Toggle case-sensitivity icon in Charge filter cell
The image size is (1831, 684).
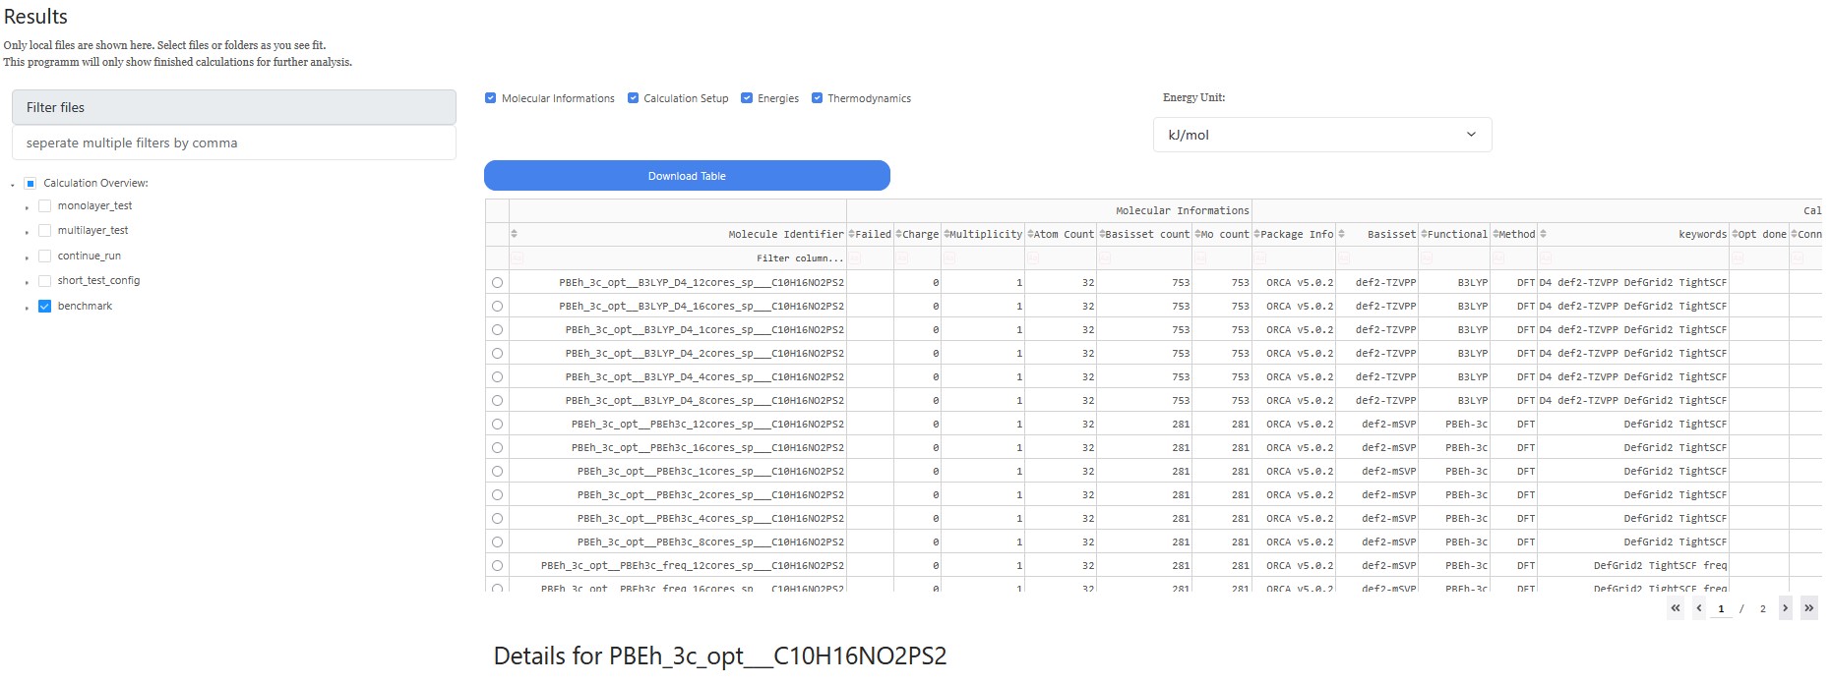(x=902, y=257)
